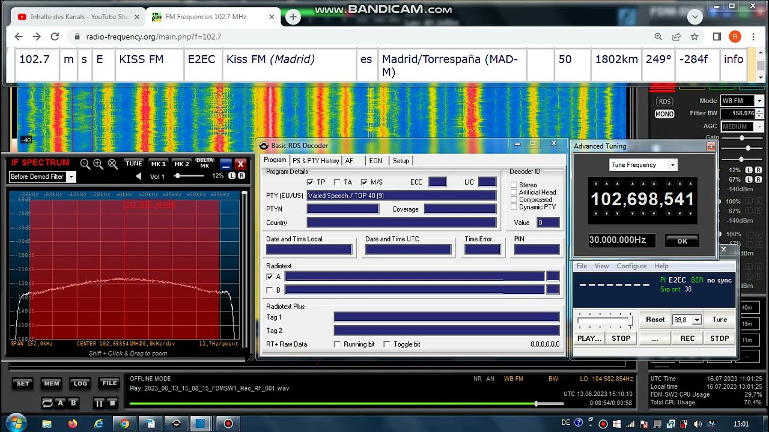
Task: Toggle the loop playback icon
Action: [x=47, y=403]
